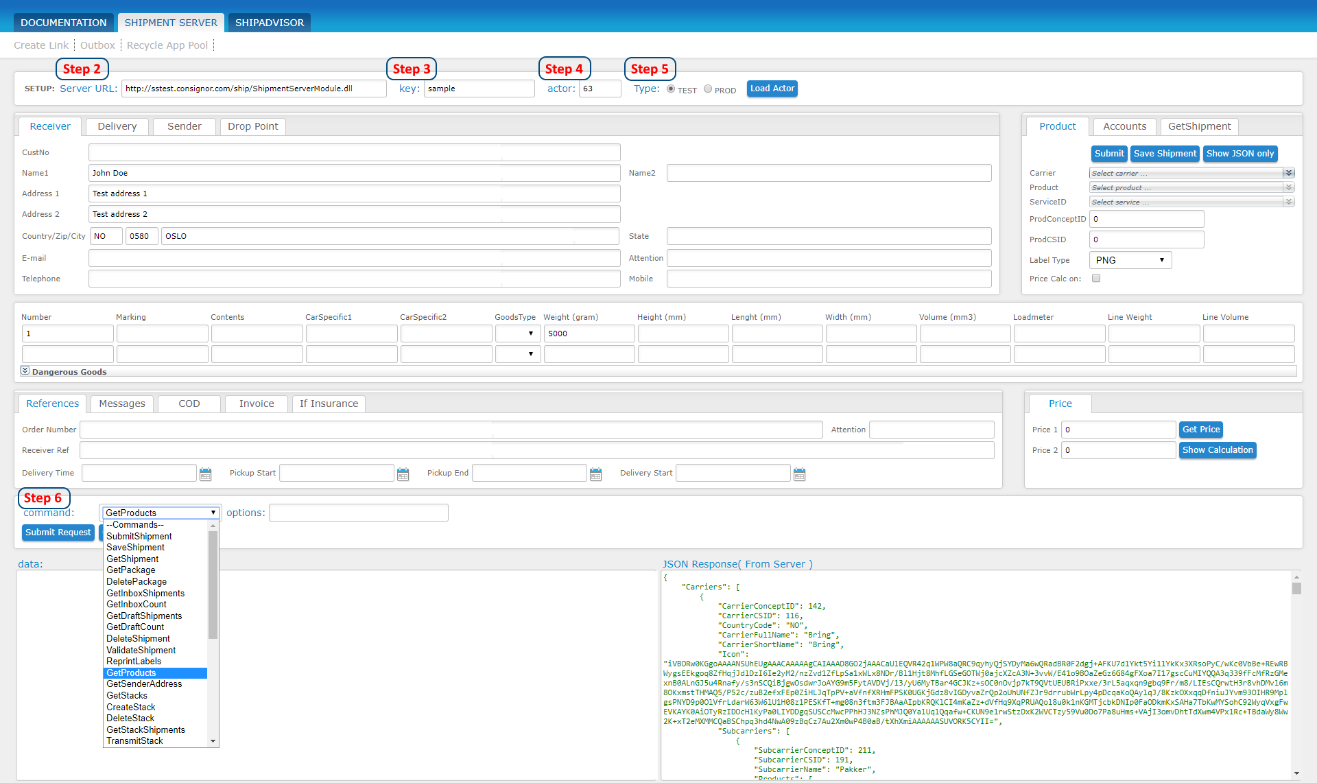Select the TEST type radio button
Screen dimensions: 1317x783
[671, 89]
